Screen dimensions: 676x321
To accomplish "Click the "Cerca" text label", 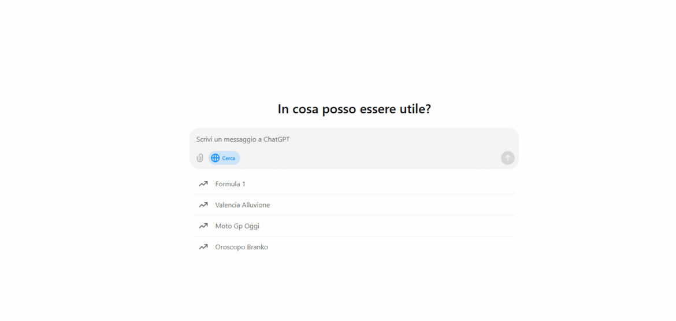I will [229, 158].
